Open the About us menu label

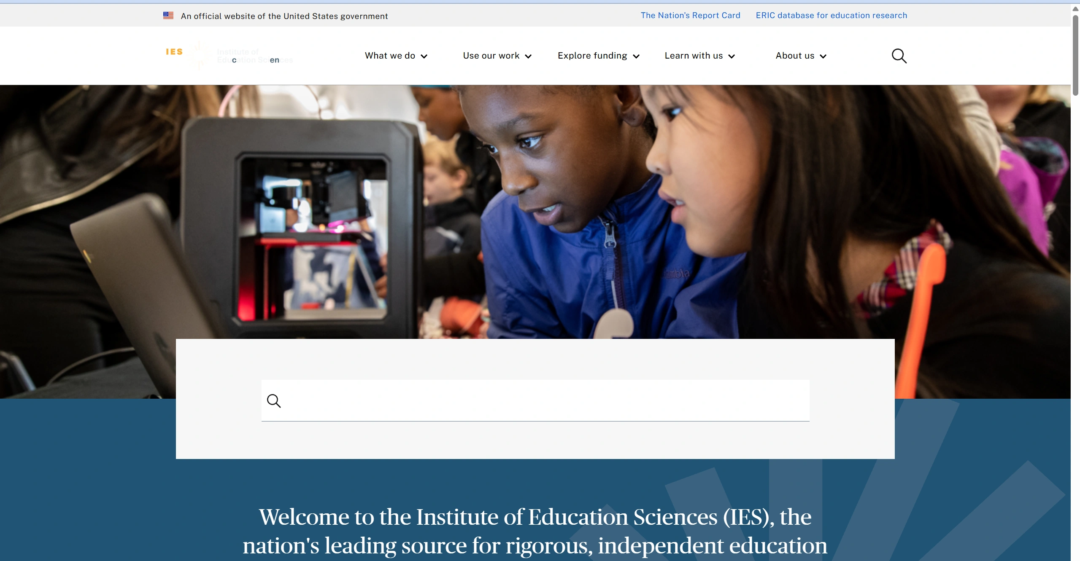[x=795, y=56]
